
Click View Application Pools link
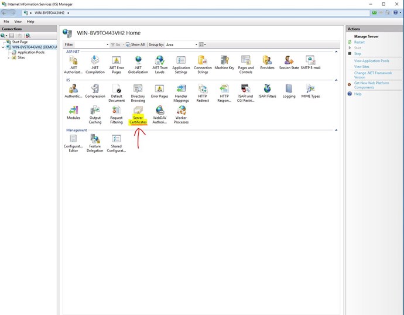pos(372,61)
